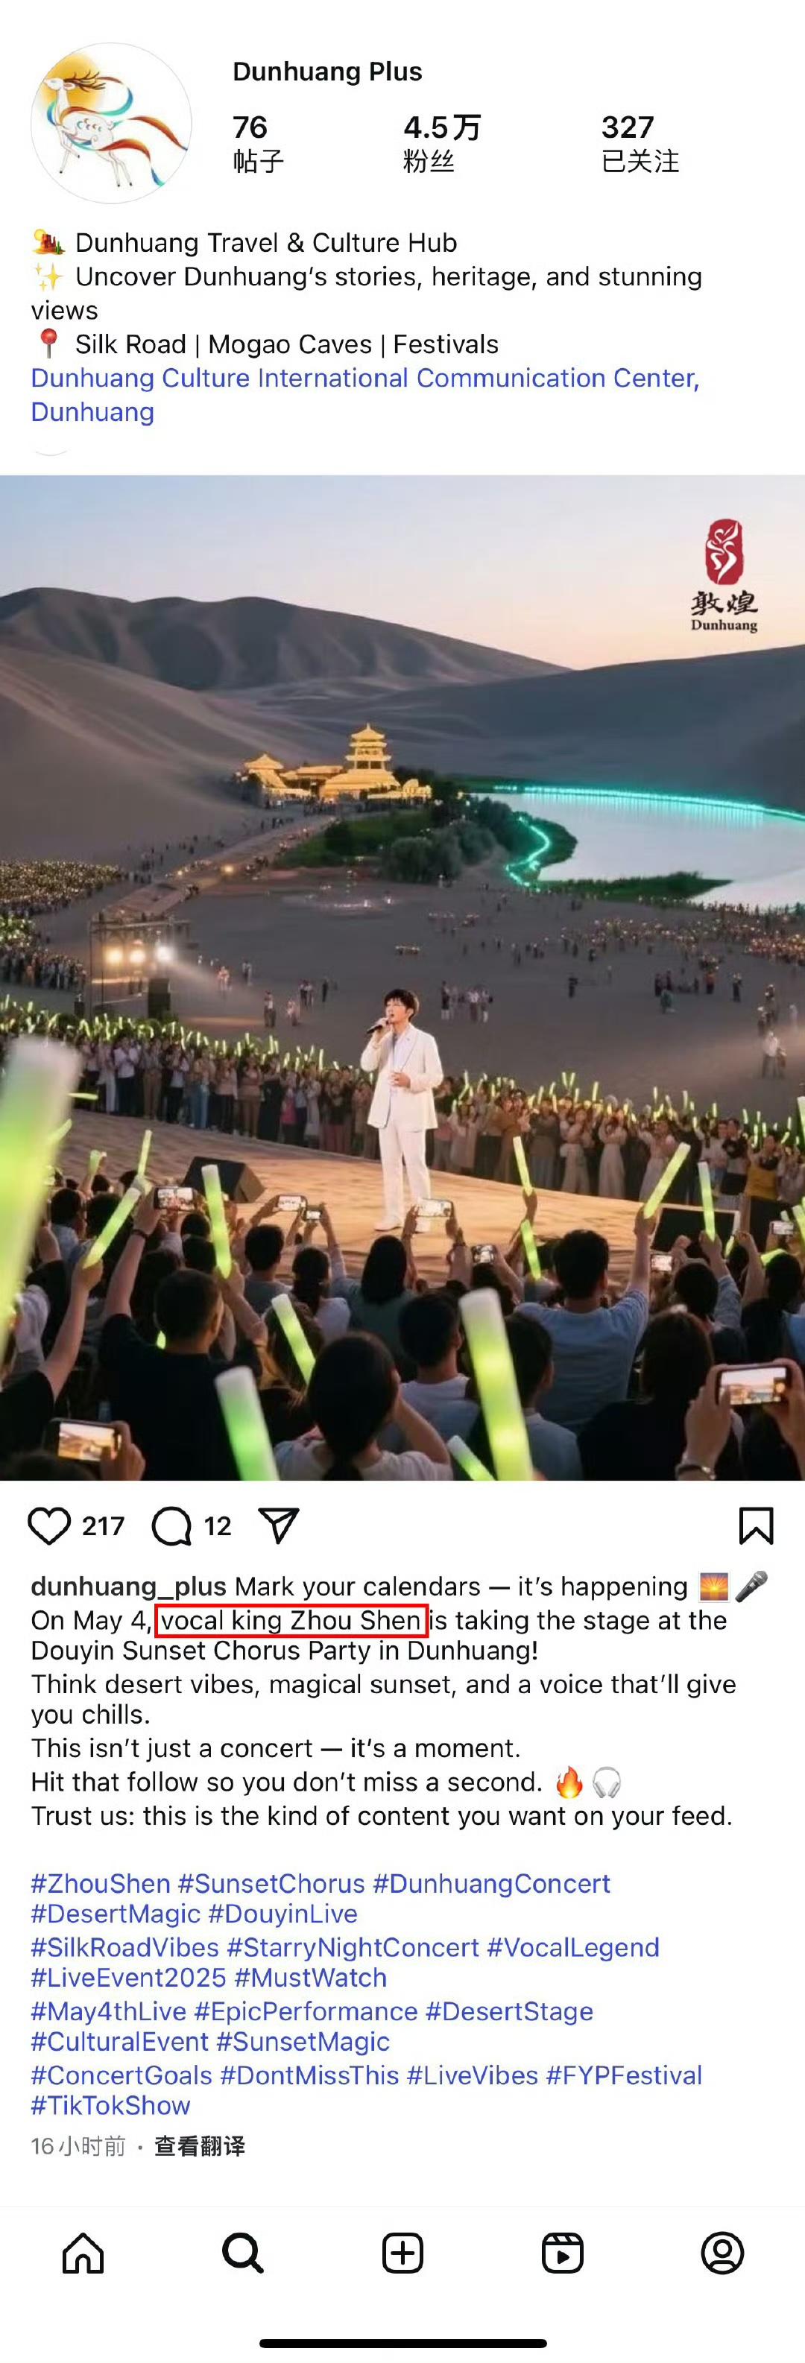Like the post with heart icon
The height and width of the screenshot is (2363, 805).
(48, 1525)
